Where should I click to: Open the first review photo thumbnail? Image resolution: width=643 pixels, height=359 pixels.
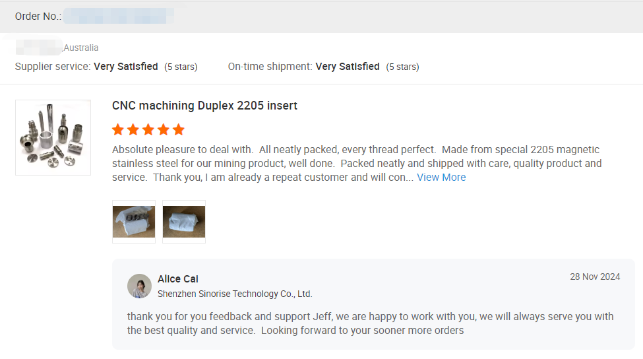tap(134, 222)
